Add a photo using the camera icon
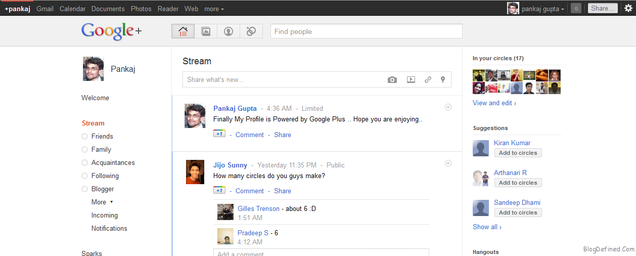 (x=392, y=80)
